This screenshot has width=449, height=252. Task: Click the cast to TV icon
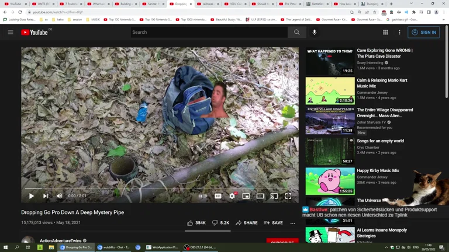click(274, 196)
